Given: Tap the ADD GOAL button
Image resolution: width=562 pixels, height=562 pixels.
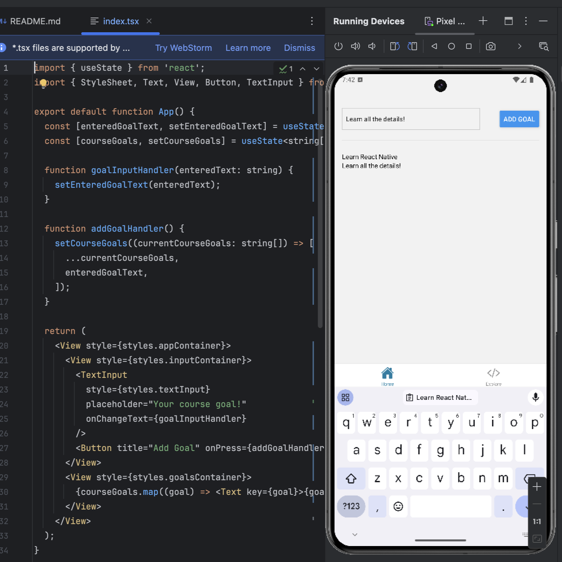Looking at the screenshot, I should (519, 119).
